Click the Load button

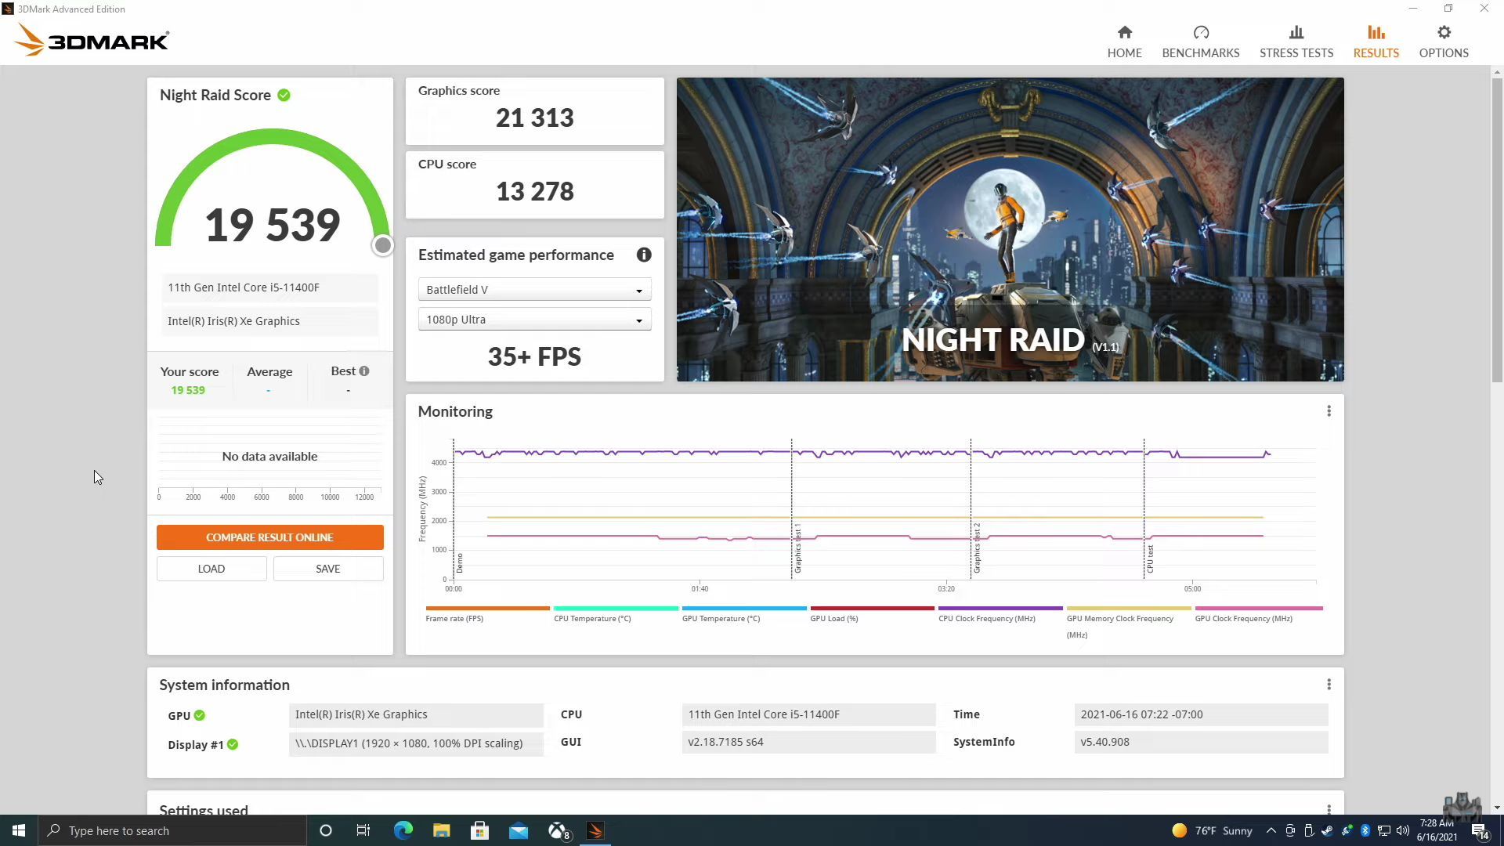point(211,569)
